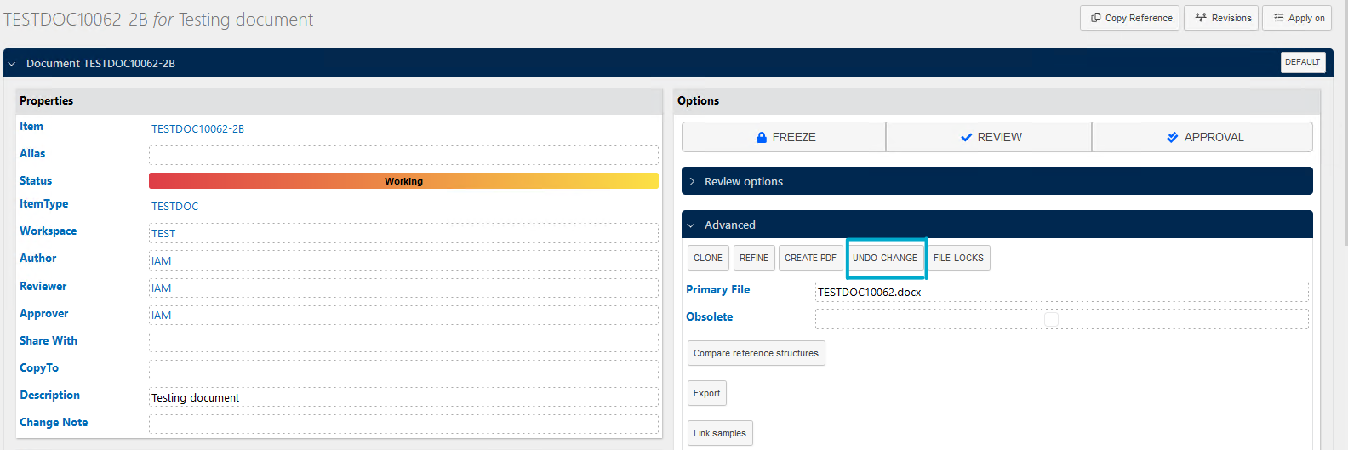The width and height of the screenshot is (1348, 450).
Task: Freeze the document with the FREEZE button
Action: tap(784, 137)
